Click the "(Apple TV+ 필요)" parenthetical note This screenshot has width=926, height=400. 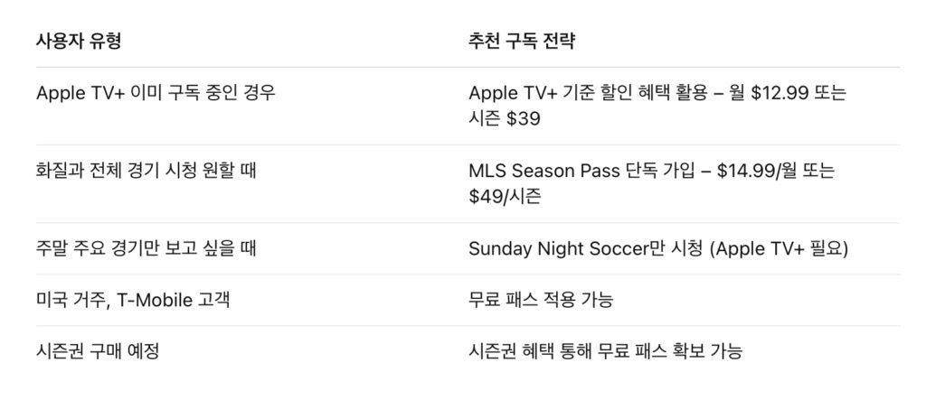coord(779,248)
